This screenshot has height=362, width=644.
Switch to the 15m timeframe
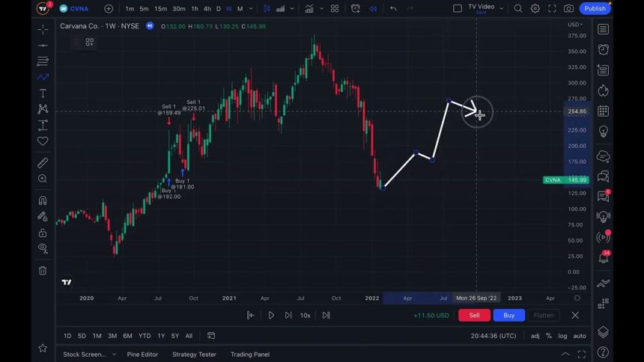pos(160,9)
